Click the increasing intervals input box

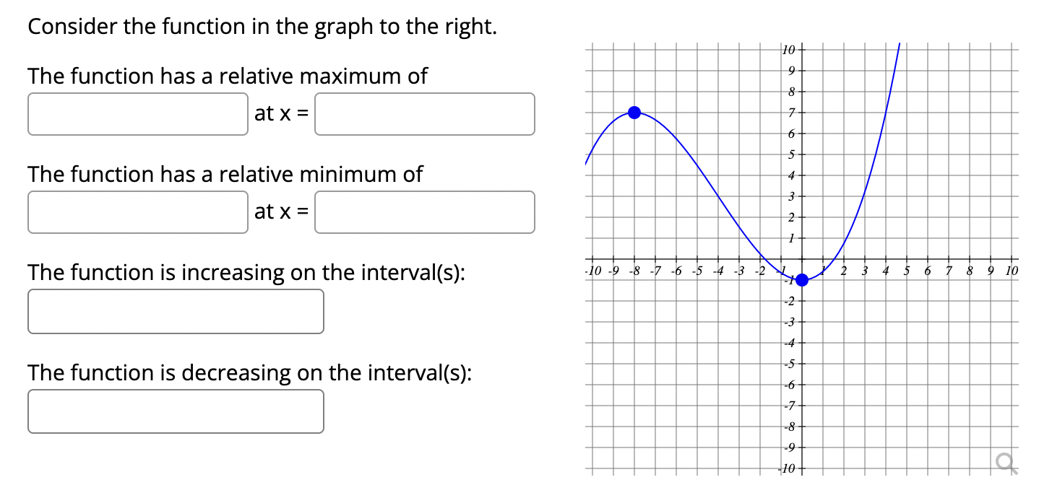(175, 311)
